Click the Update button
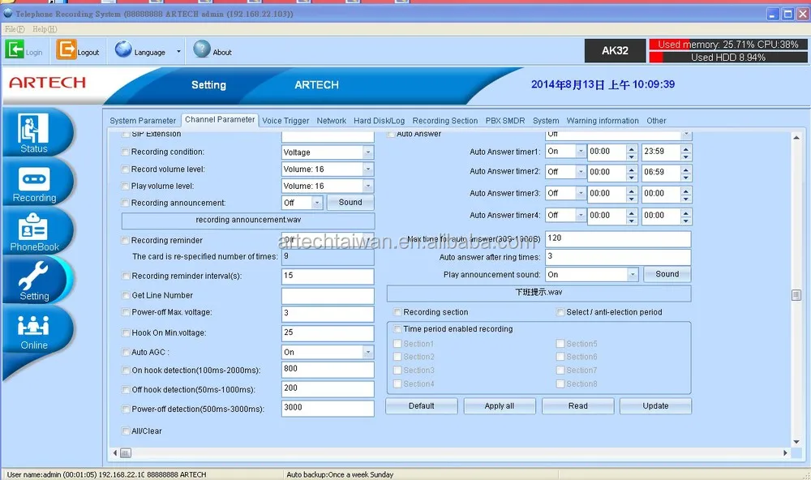Image resolution: width=811 pixels, height=480 pixels. point(655,406)
